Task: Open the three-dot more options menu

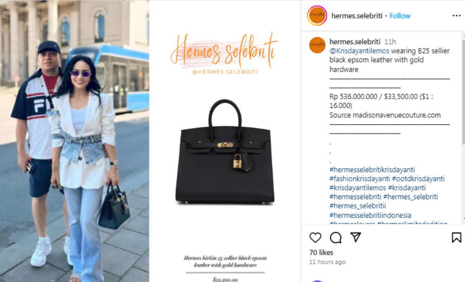Action: 457,15
